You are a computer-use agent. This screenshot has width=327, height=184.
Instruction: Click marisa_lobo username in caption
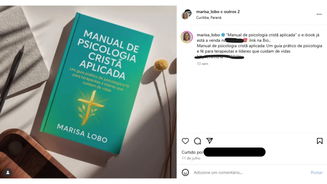pos(208,35)
